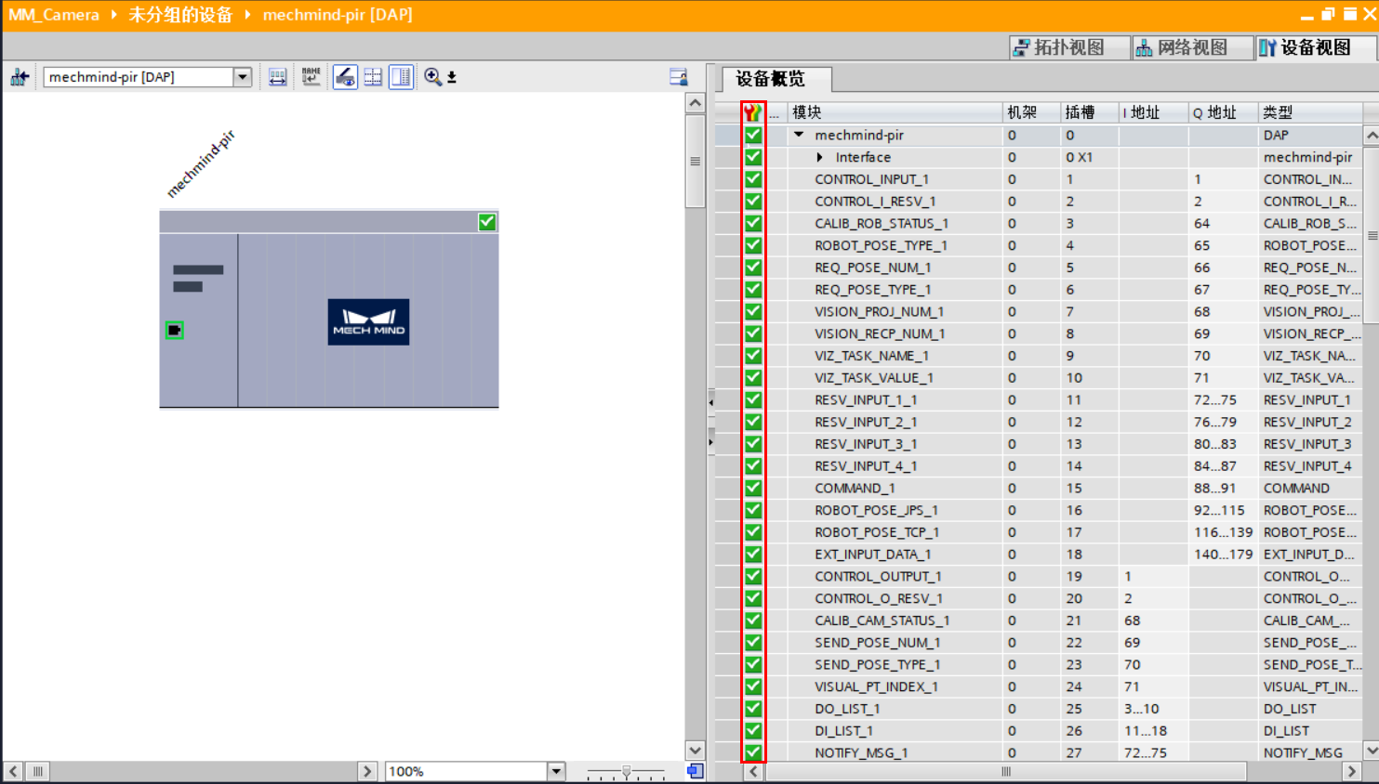The image size is (1379, 784).
Task: Click the green status icon for CALIB_CAM_STATUS_1
Action: coord(753,621)
